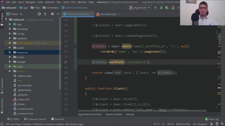The height and width of the screenshot is (126, 225).
Task: Toggle the 2: Favorites side tab
Action: coord(2,106)
